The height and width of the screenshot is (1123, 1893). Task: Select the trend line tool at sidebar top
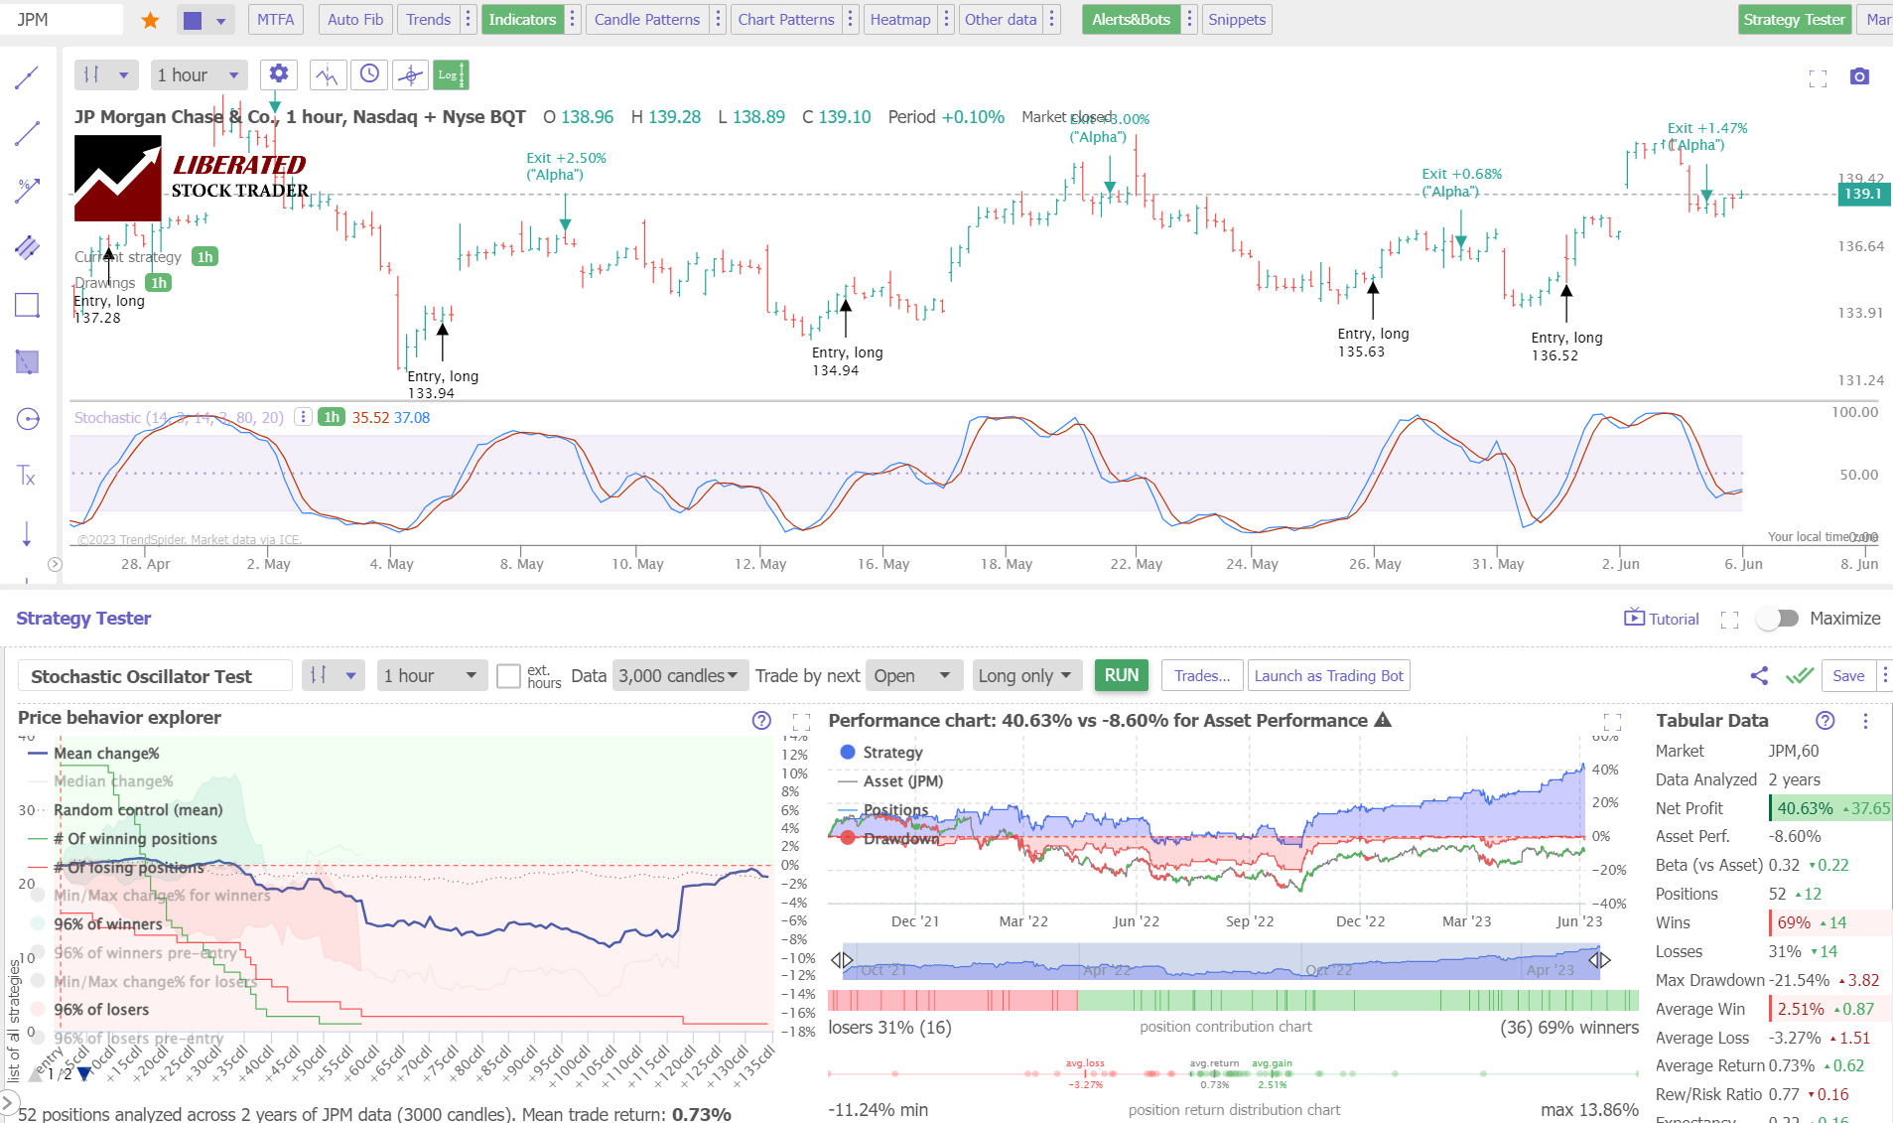point(27,75)
